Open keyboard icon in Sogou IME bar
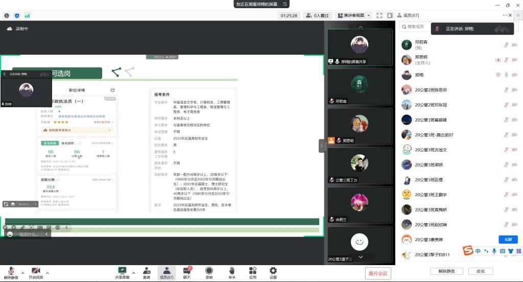This screenshot has height=282, width=523. (503, 251)
